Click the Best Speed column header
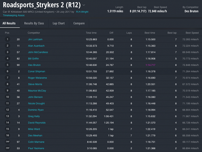The width and height of the screenshot is (202, 152). 192,33
